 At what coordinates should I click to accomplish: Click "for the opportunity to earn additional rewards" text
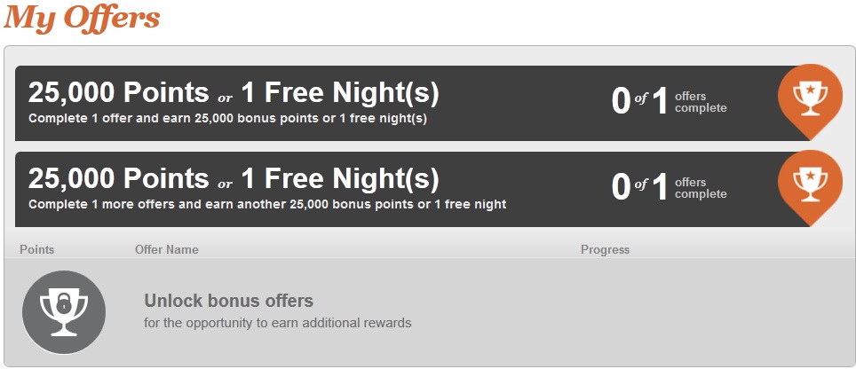click(x=277, y=323)
